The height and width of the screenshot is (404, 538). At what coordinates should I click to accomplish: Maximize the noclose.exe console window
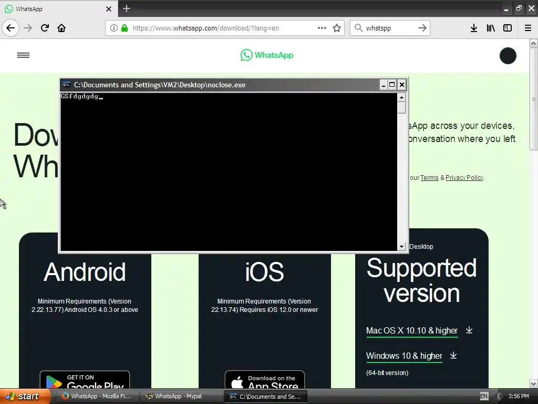(392, 85)
